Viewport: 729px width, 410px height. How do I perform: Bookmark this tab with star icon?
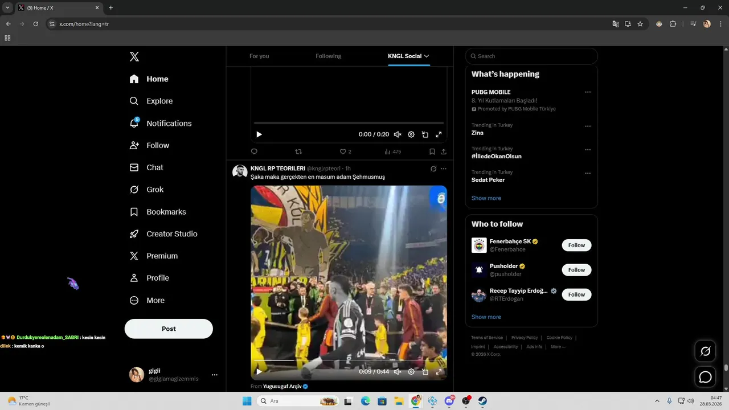tap(640, 24)
